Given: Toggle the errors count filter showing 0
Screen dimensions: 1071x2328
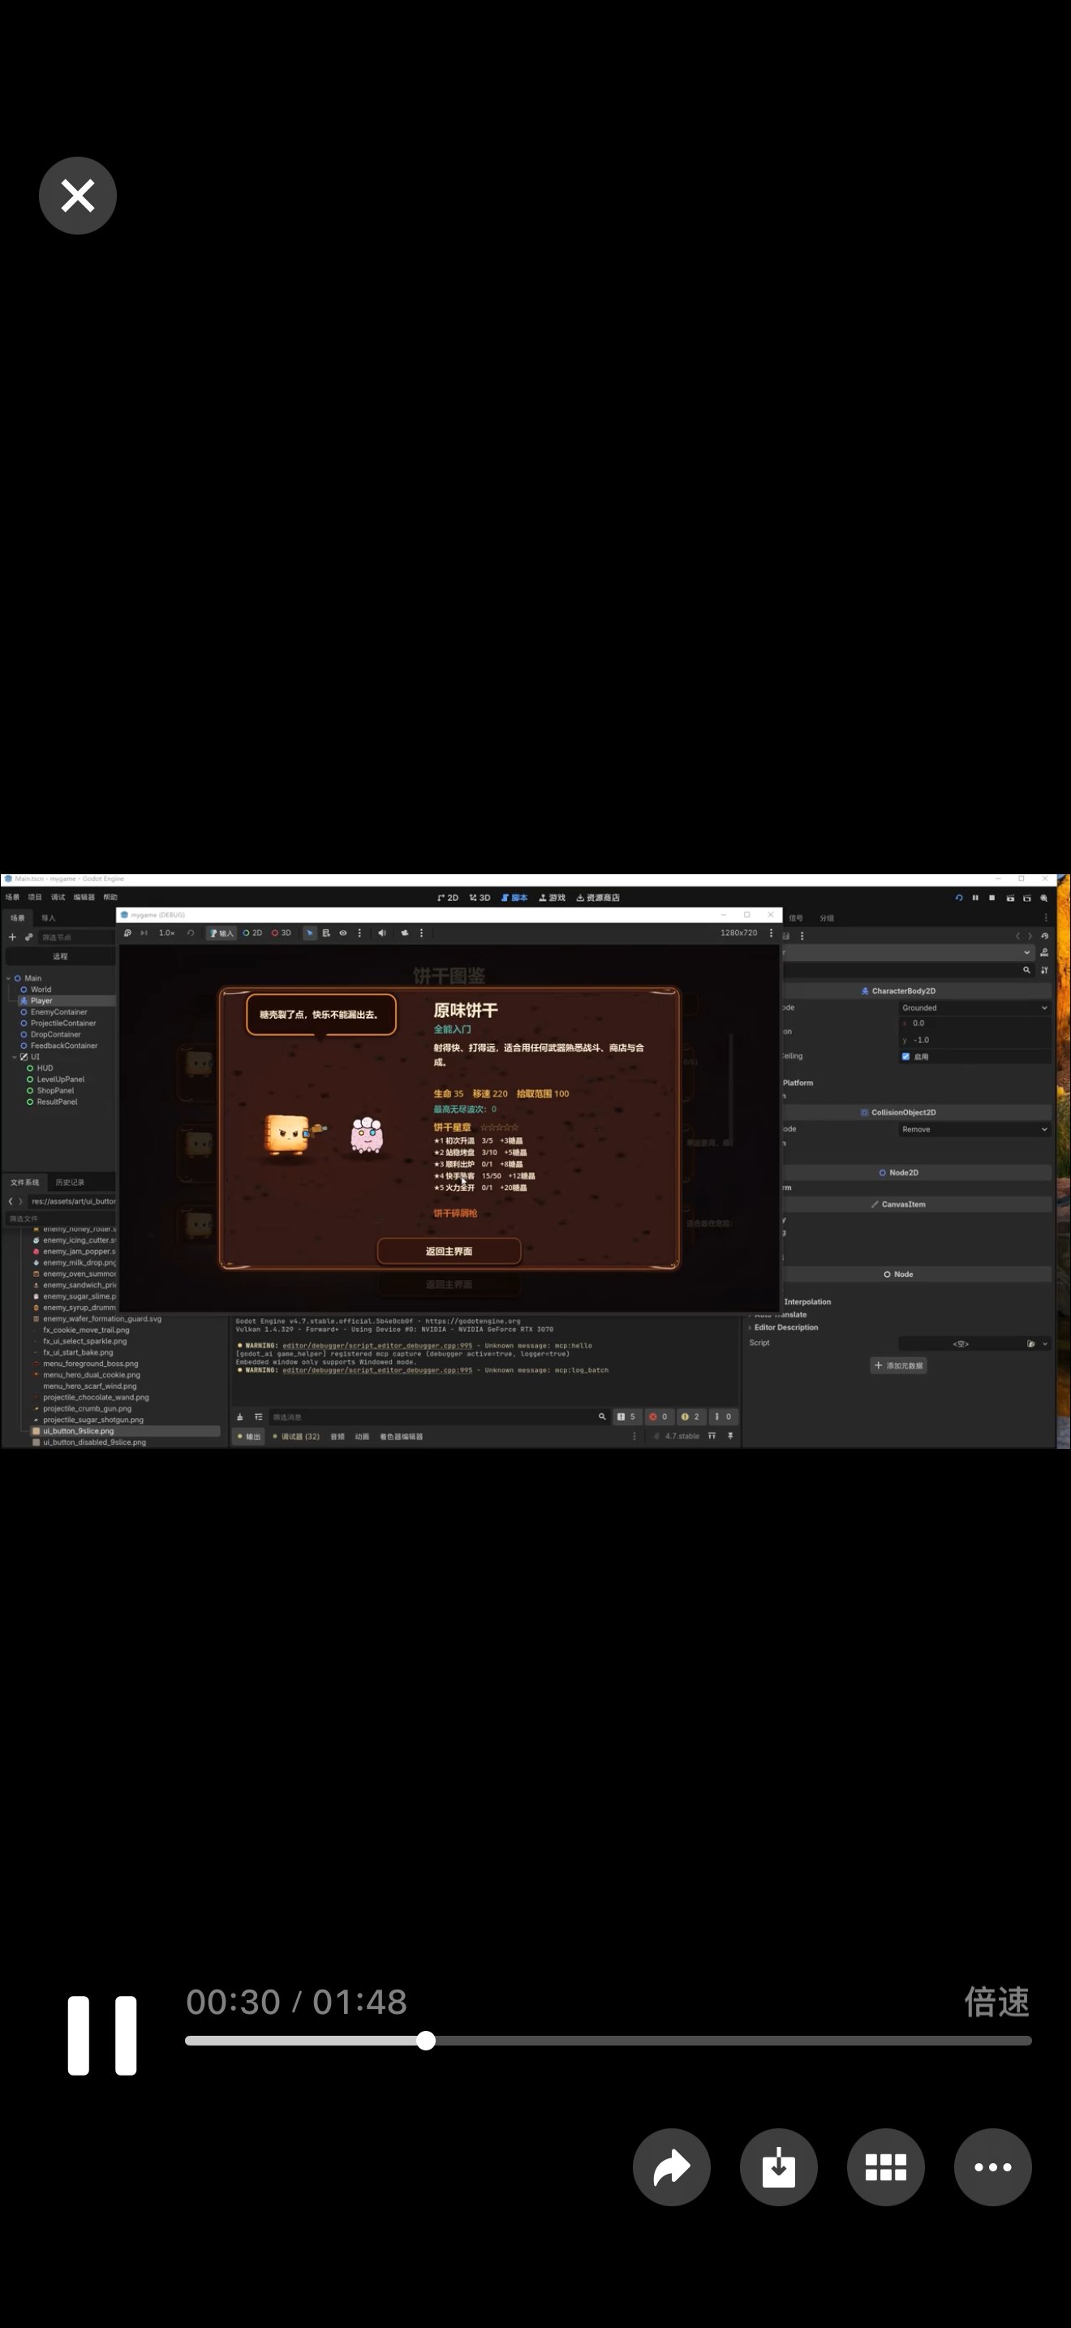Looking at the screenshot, I should pos(658,1416).
